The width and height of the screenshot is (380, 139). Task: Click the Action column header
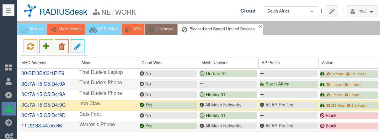pos(328,63)
